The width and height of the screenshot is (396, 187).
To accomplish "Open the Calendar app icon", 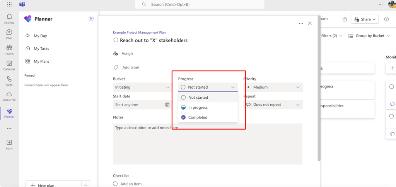I will pos(9,63).
